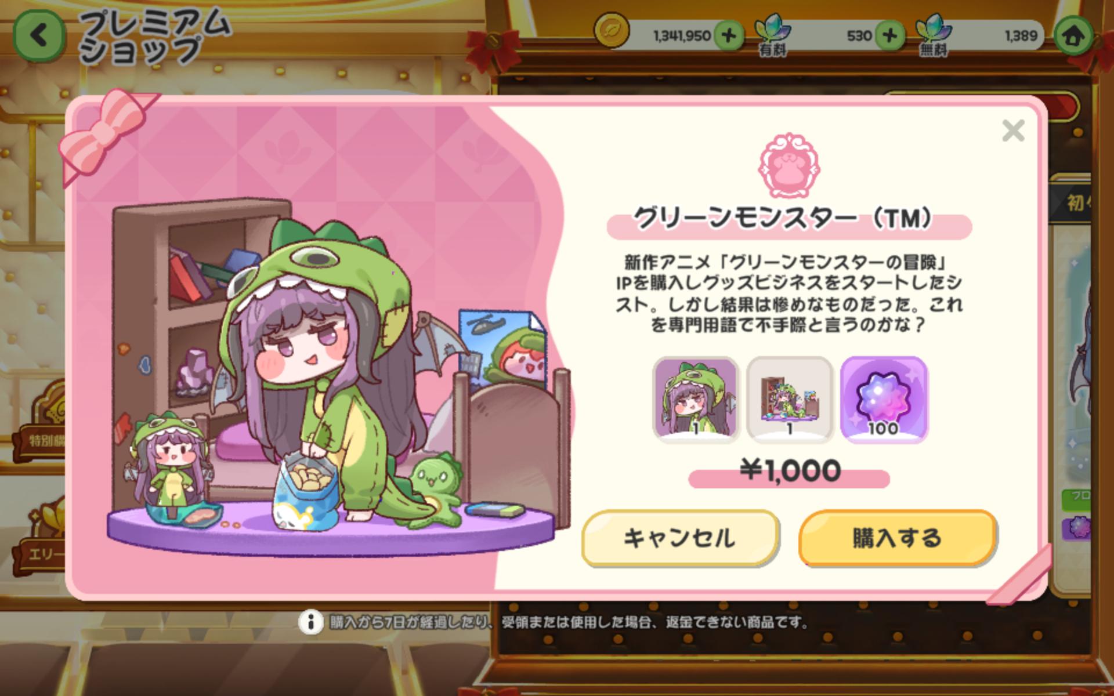
Task: Select the purple gem 100 reward
Action: 884,399
